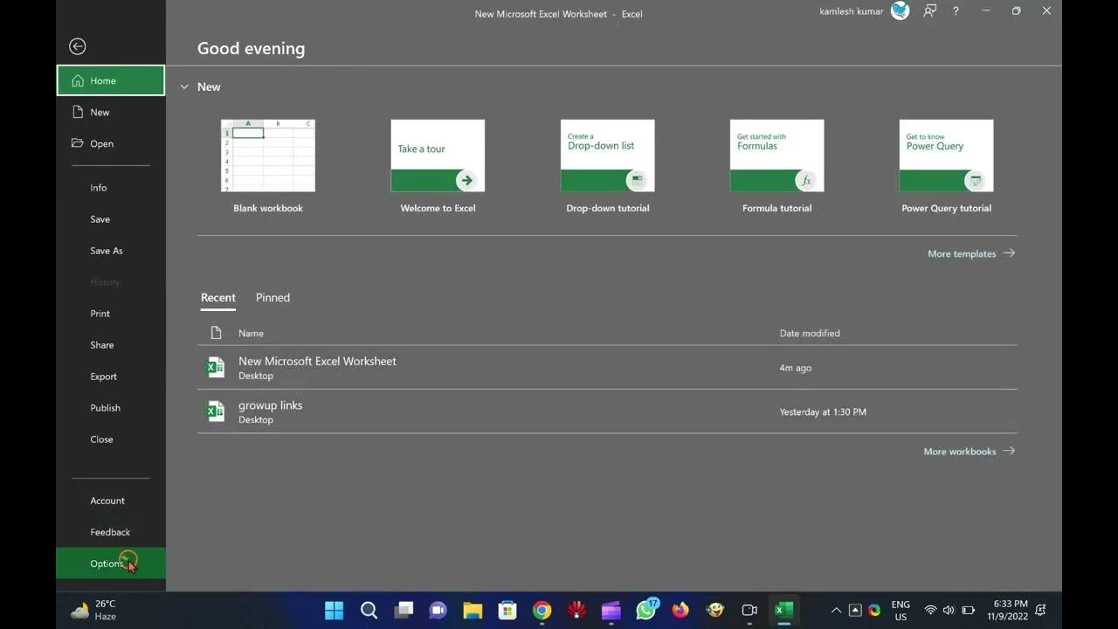
Task: Open the Info page
Action: click(x=111, y=188)
